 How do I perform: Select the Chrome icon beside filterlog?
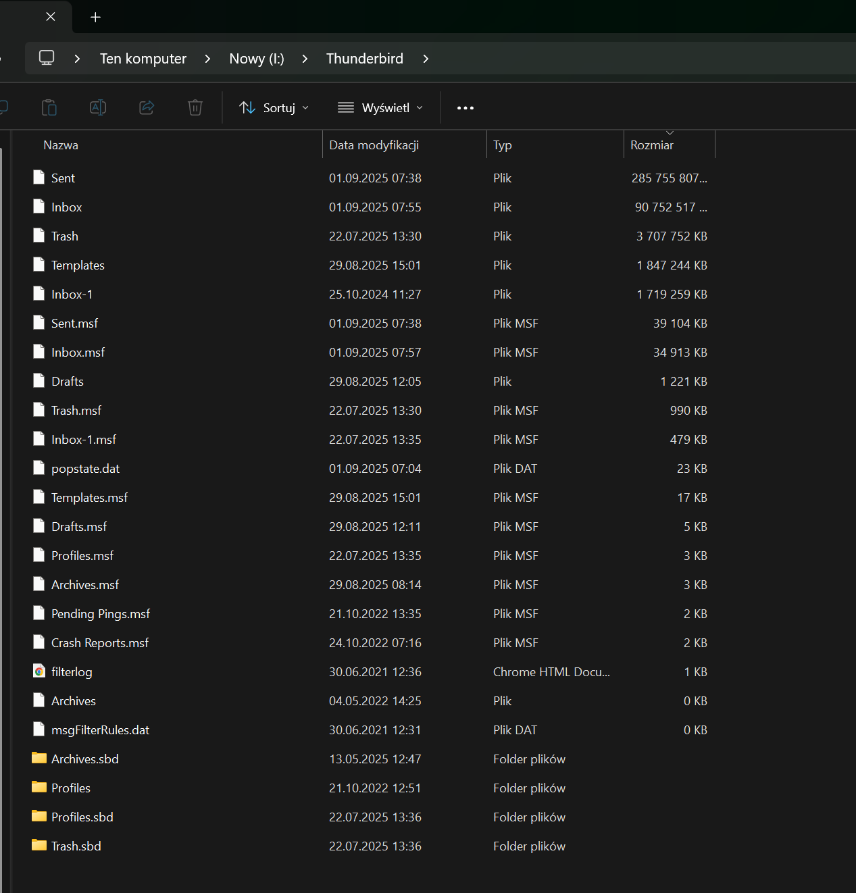coord(39,671)
